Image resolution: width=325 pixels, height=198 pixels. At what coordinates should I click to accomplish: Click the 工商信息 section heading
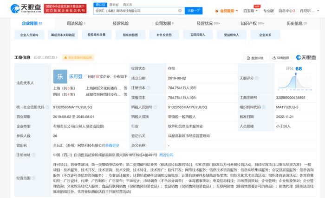tap(22, 58)
